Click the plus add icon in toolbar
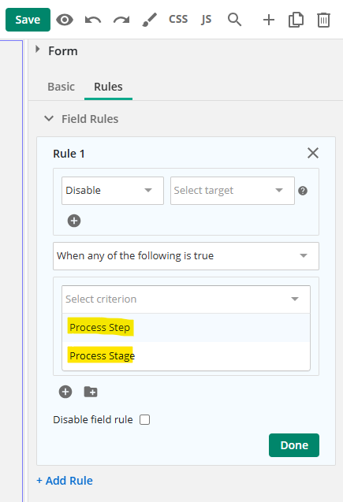 (x=269, y=20)
